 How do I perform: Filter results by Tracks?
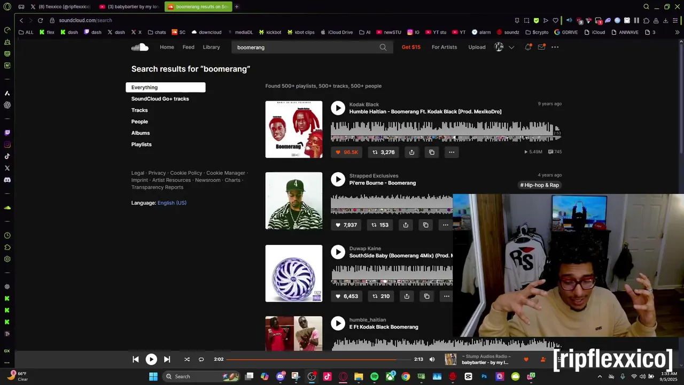[139, 110]
